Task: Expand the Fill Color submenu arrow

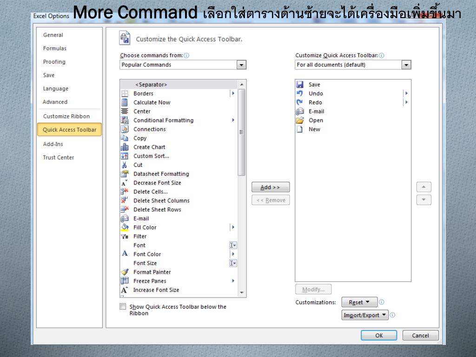Action: pos(233,227)
